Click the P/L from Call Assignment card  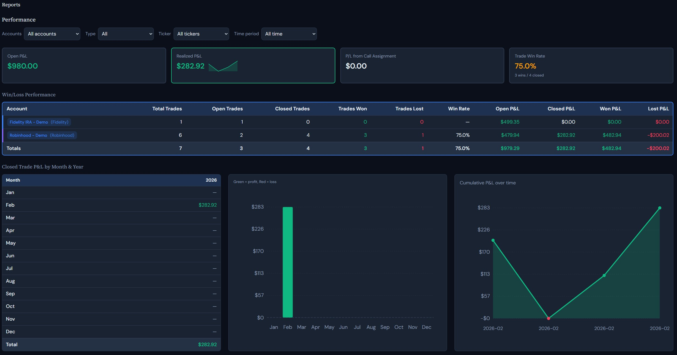(x=422, y=65)
